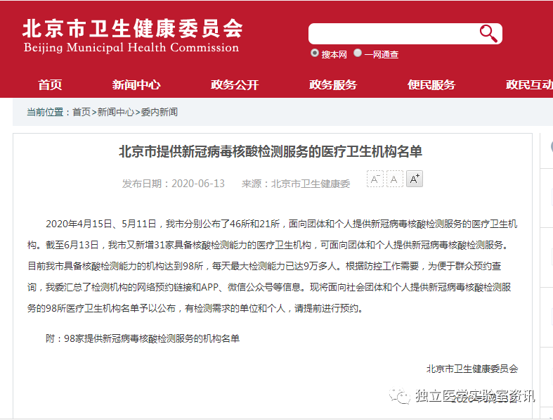
Task: Click the 北京市卫生健康委员会 site logo title
Action: [133, 28]
